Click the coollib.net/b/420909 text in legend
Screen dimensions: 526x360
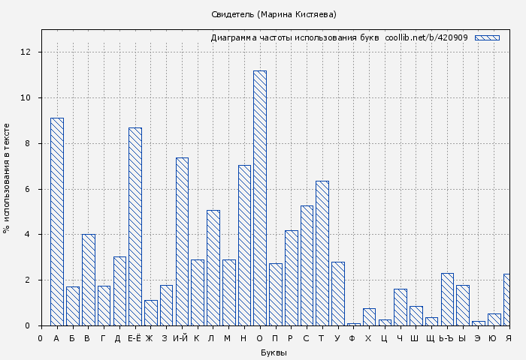426,37
